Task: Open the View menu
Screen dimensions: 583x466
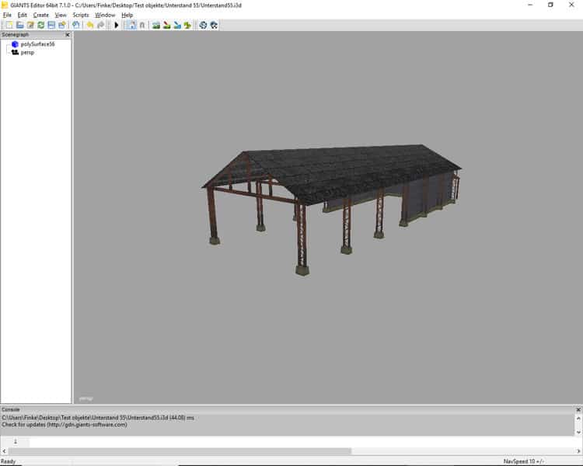Action: coord(61,15)
